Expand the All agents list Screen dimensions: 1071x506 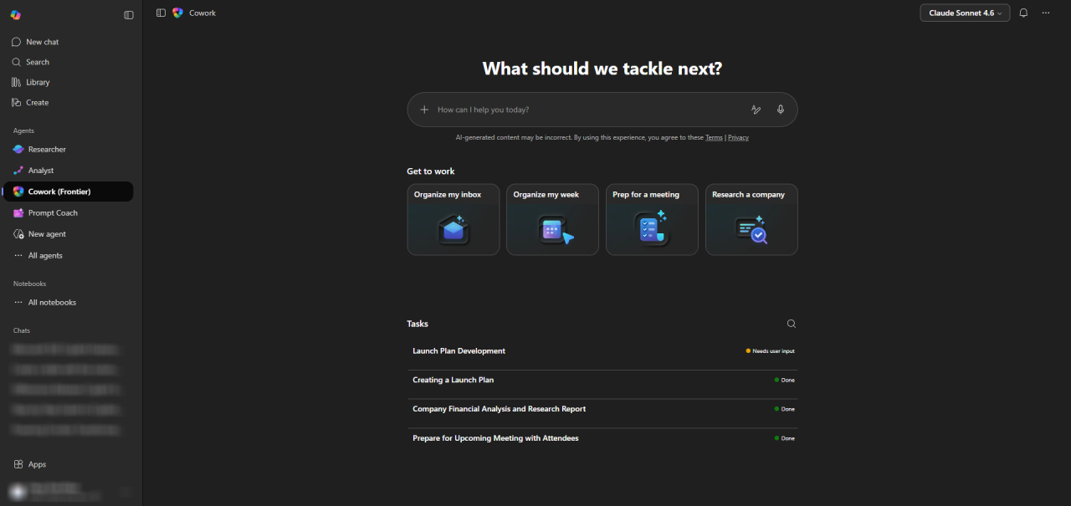[x=45, y=256]
